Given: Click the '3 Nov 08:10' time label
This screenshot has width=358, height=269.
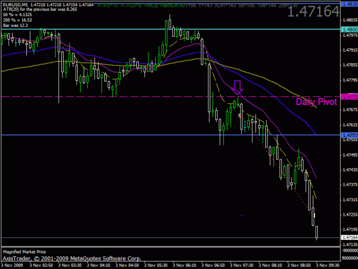Looking at the screenshot, I should tap(270, 266).
